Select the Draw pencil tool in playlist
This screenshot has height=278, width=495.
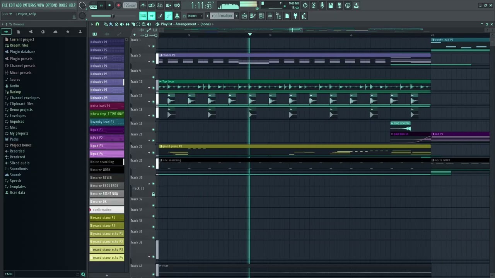coord(106,24)
